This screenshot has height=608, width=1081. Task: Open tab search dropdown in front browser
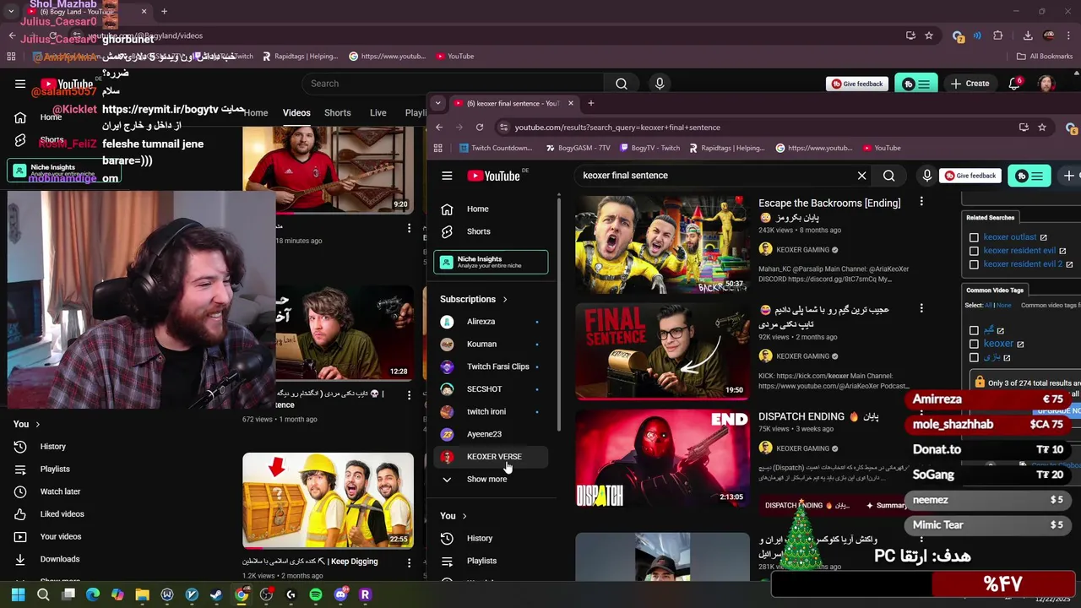(437, 103)
